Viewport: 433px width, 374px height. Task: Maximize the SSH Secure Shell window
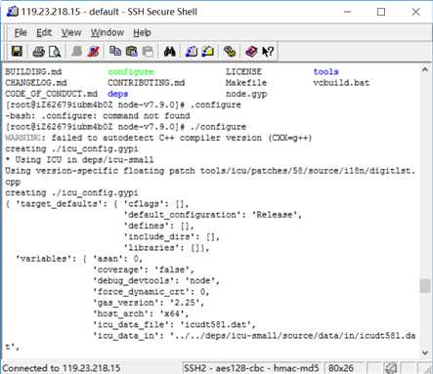(x=381, y=12)
